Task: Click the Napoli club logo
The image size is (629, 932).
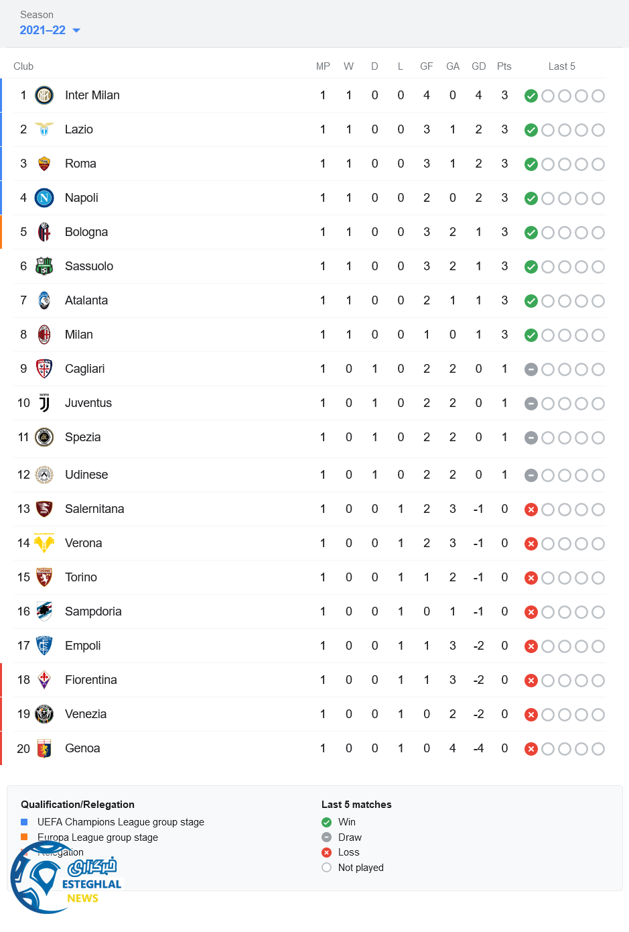Action: point(44,198)
